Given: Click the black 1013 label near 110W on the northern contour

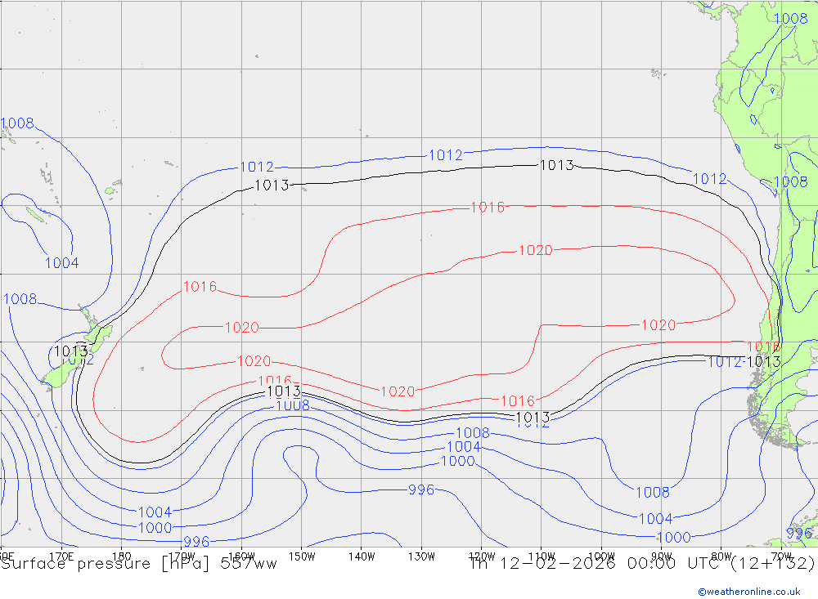Looking at the screenshot, I should (556, 165).
